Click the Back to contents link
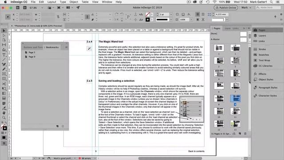This screenshot has width=284, height=160. [196, 151]
